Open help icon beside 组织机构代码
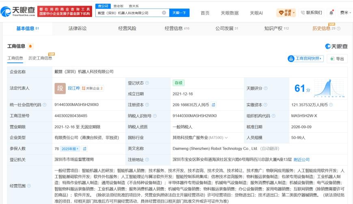The width and height of the screenshot is (353, 204). tap(273, 116)
